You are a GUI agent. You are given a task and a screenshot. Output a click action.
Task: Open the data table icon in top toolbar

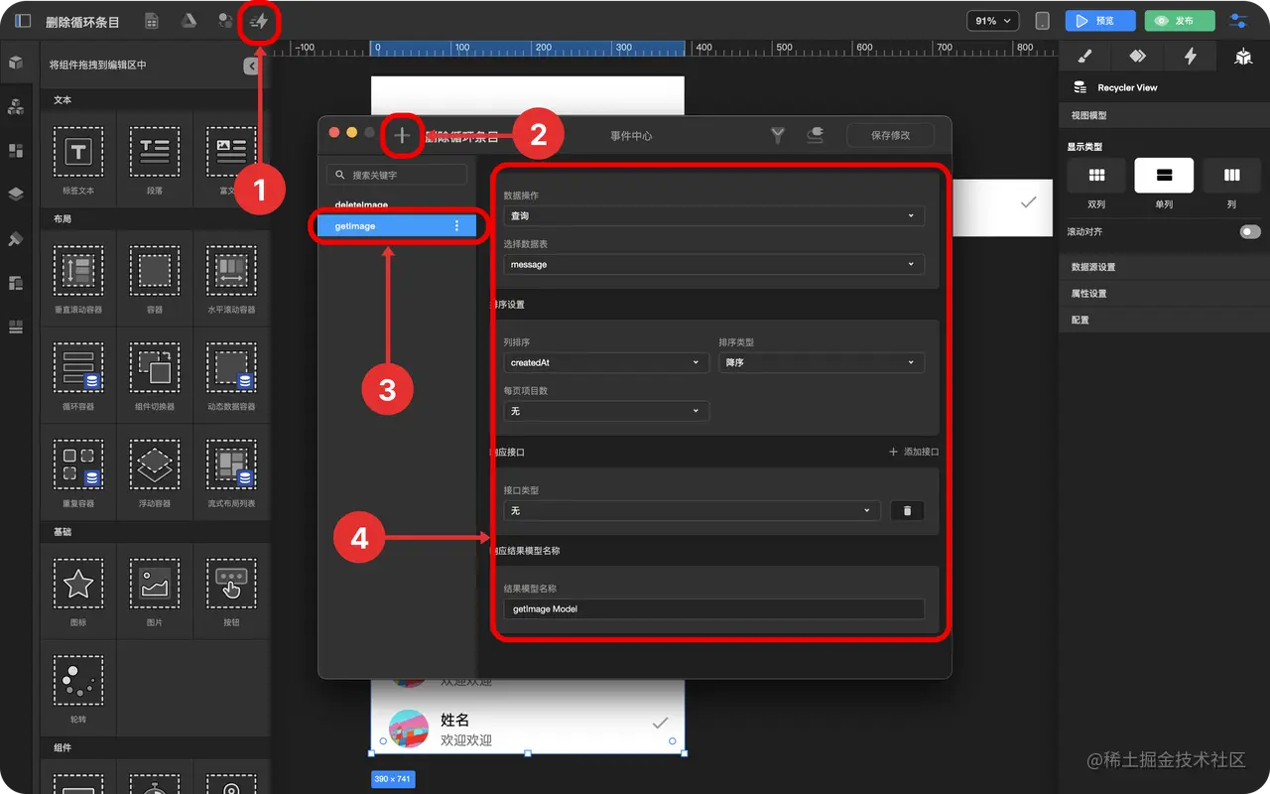(x=152, y=21)
